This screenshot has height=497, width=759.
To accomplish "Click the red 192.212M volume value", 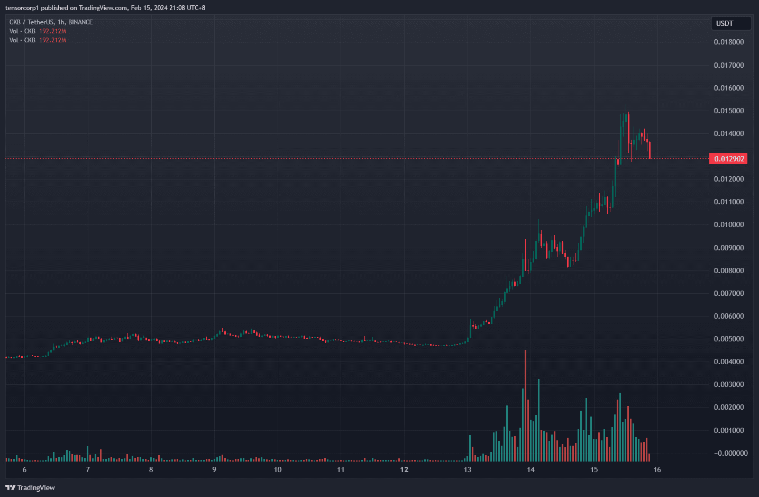I will tap(52, 31).
